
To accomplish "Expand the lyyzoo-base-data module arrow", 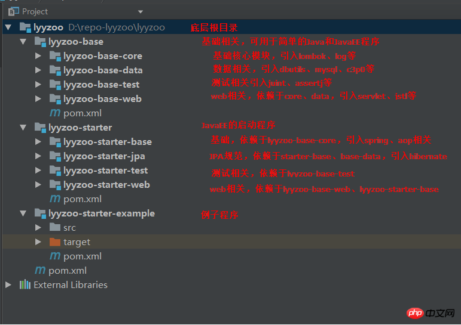I will (38, 70).
